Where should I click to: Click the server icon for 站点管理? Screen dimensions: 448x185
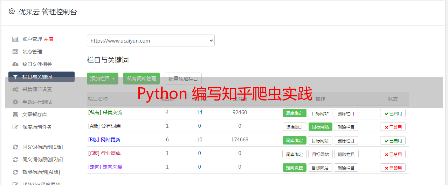[x=15, y=52]
